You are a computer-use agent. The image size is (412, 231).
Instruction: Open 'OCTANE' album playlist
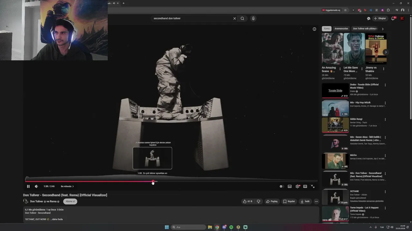pyautogui.click(x=335, y=197)
